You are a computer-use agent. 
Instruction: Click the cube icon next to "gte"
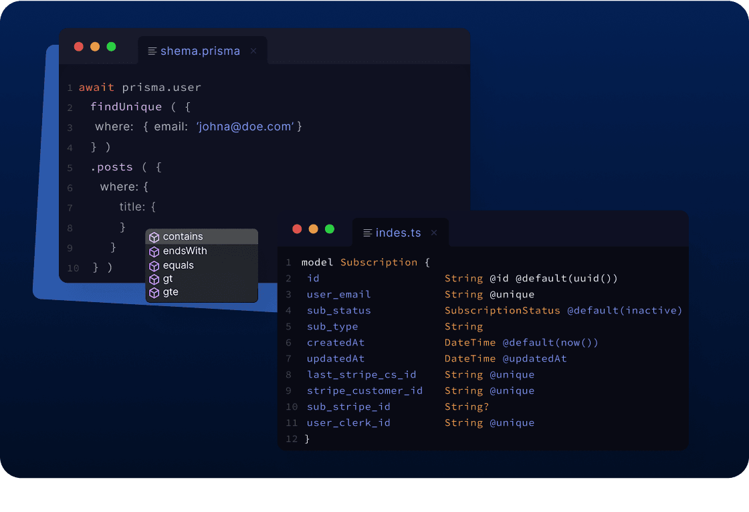click(155, 292)
